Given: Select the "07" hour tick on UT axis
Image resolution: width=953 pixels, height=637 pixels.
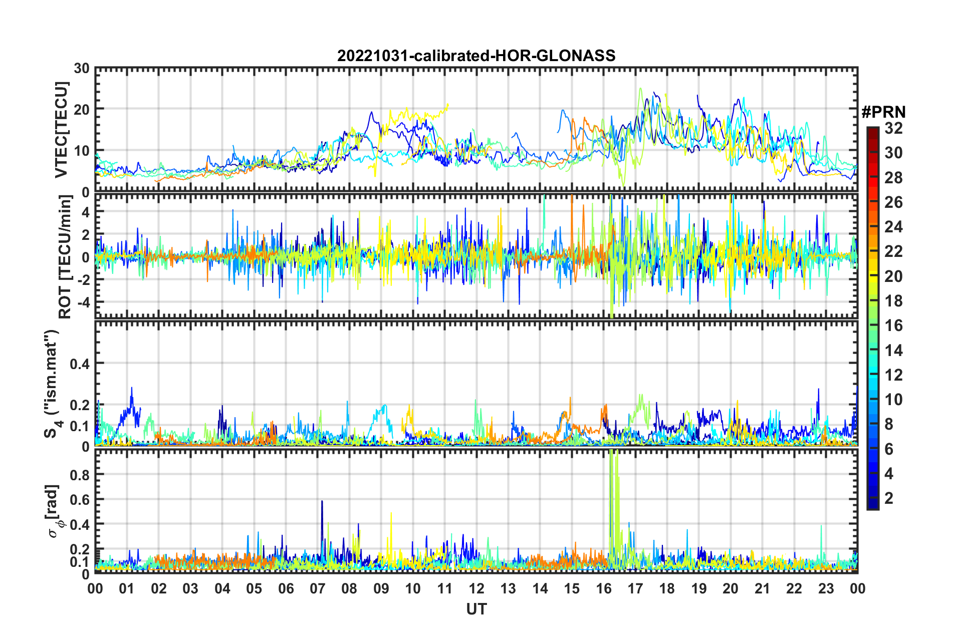Looking at the screenshot, I should pos(318,589).
